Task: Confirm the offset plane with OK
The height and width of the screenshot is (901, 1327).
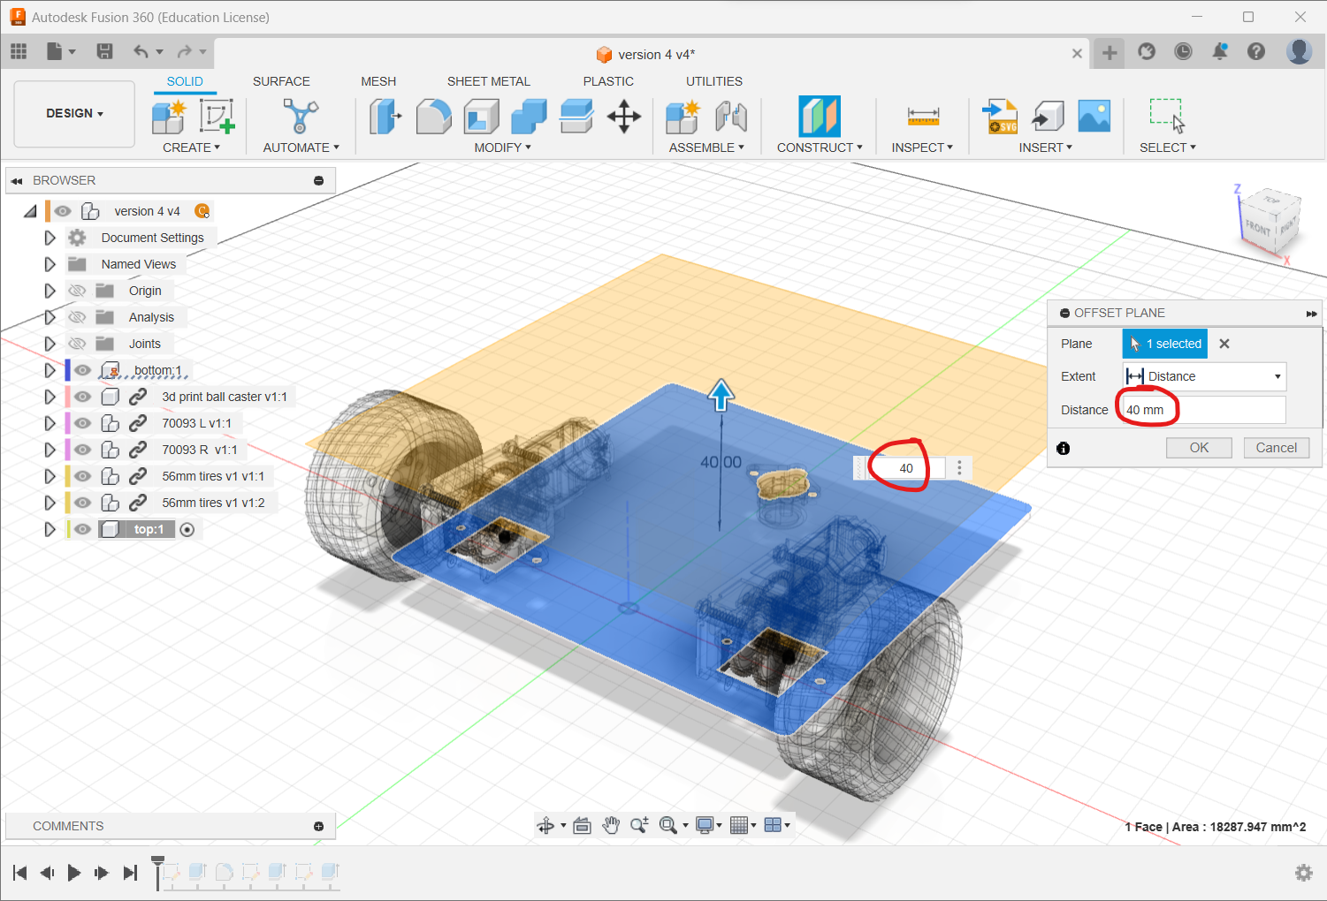Action: (1198, 448)
